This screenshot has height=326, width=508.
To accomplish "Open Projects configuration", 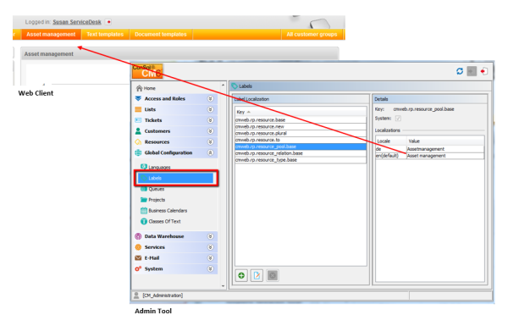I will (157, 200).
